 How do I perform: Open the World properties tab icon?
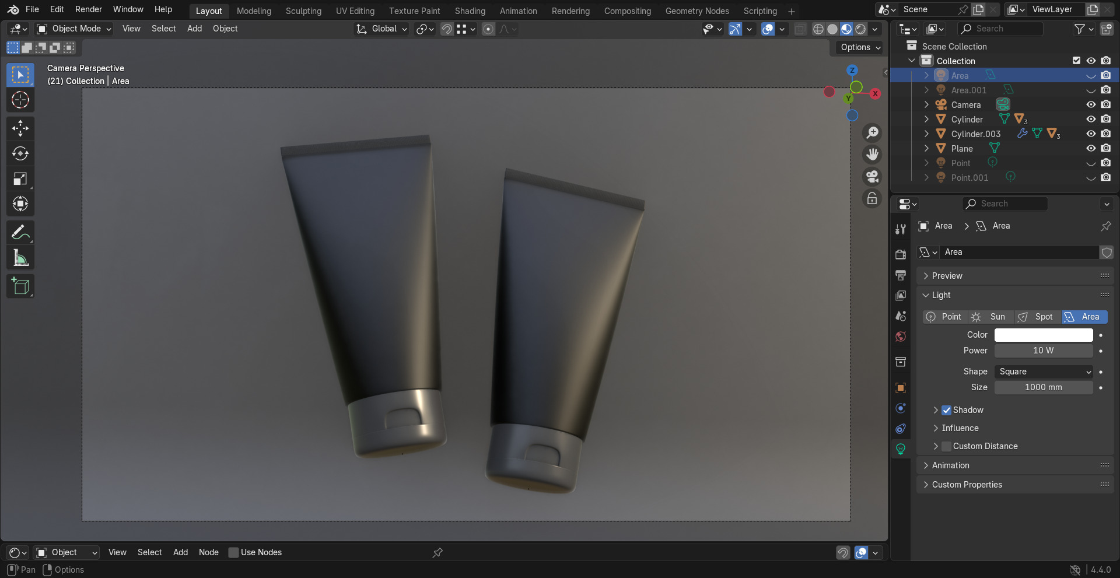click(x=901, y=337)
